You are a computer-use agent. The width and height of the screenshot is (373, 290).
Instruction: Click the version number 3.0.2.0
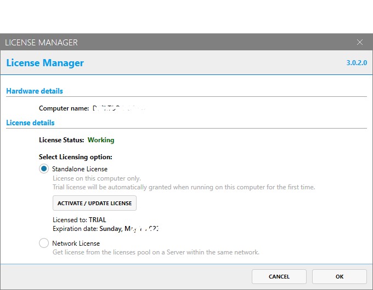point(357,63)
